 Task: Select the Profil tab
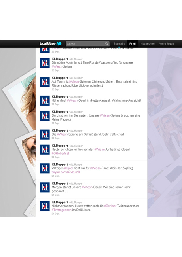133,44
